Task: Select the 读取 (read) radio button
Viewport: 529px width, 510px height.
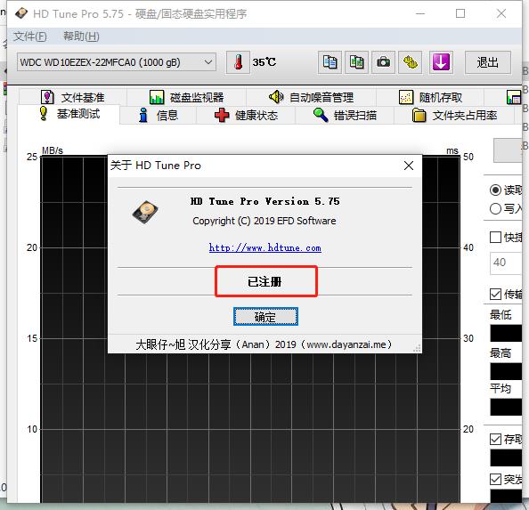Action: (x=495, y=190)
